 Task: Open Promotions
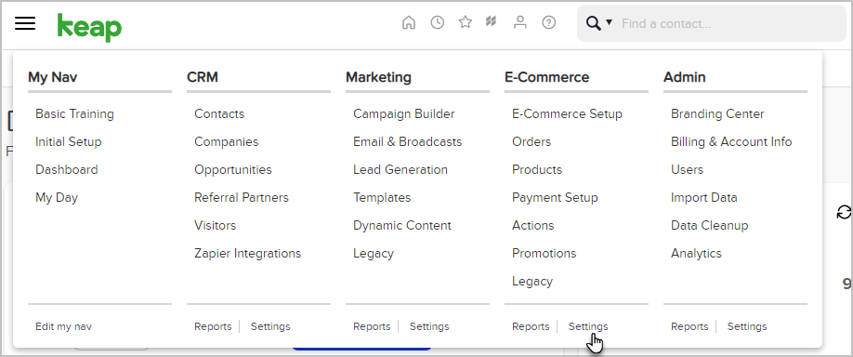click(544, 253)
